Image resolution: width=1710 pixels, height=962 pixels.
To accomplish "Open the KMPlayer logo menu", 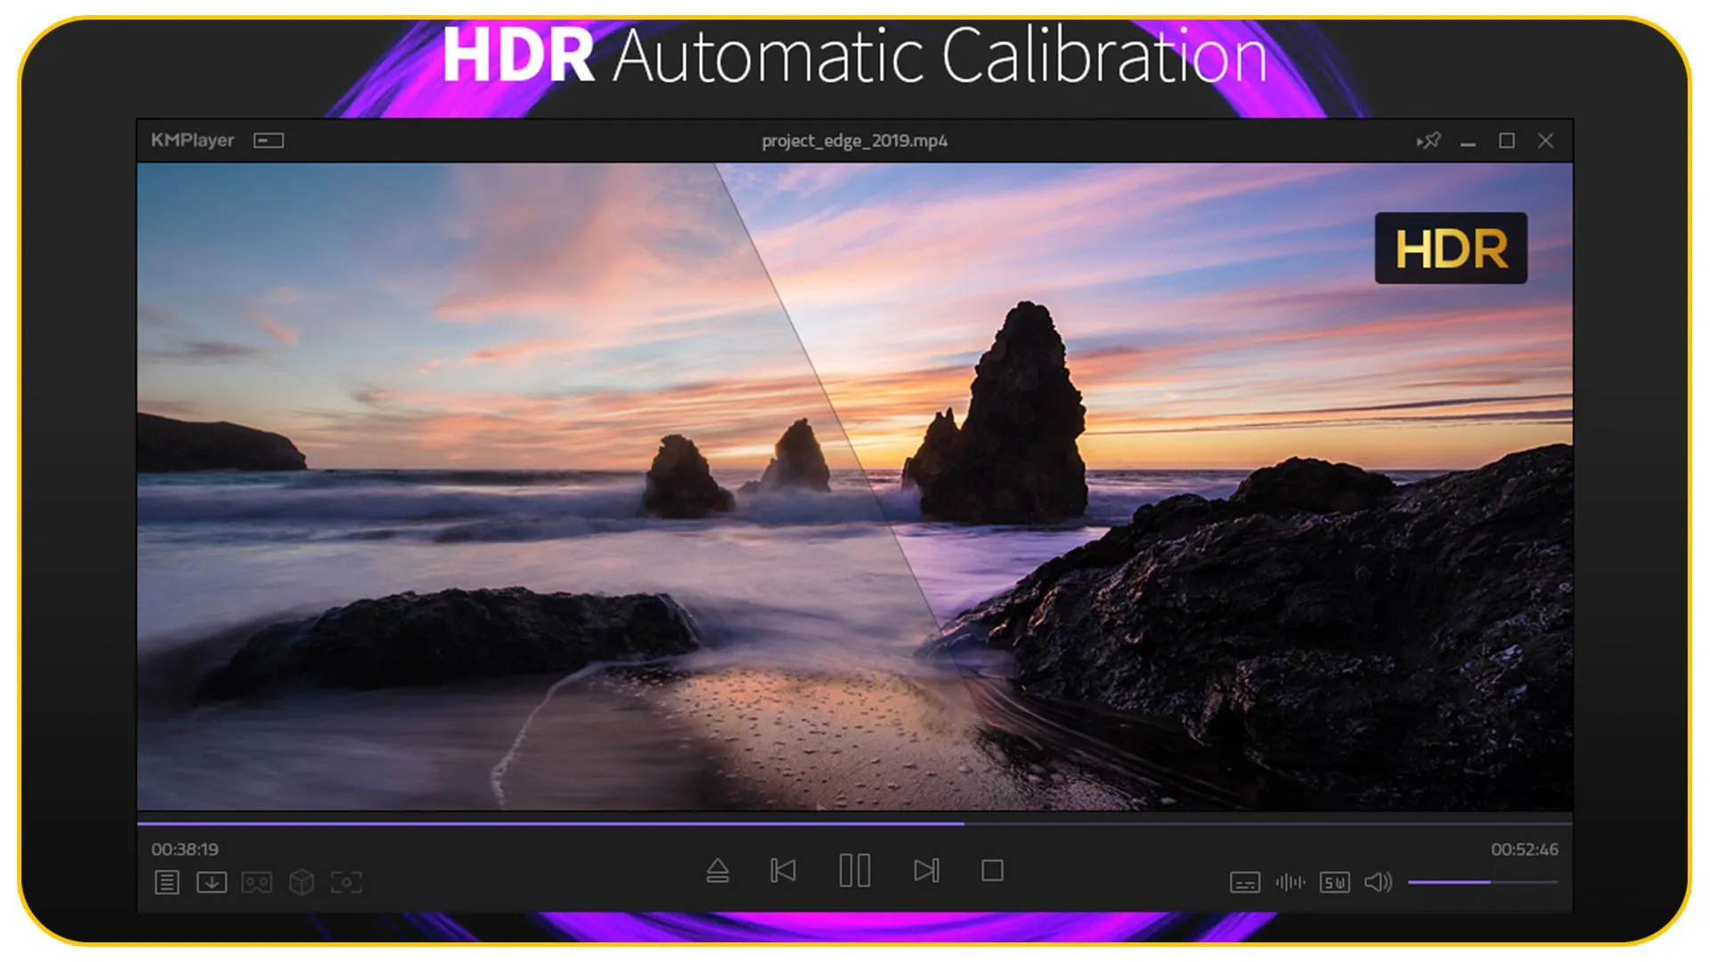I will 192,141.
